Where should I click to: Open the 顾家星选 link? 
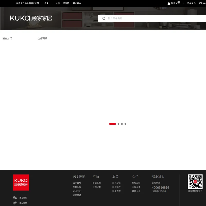(x=77, y=3)
